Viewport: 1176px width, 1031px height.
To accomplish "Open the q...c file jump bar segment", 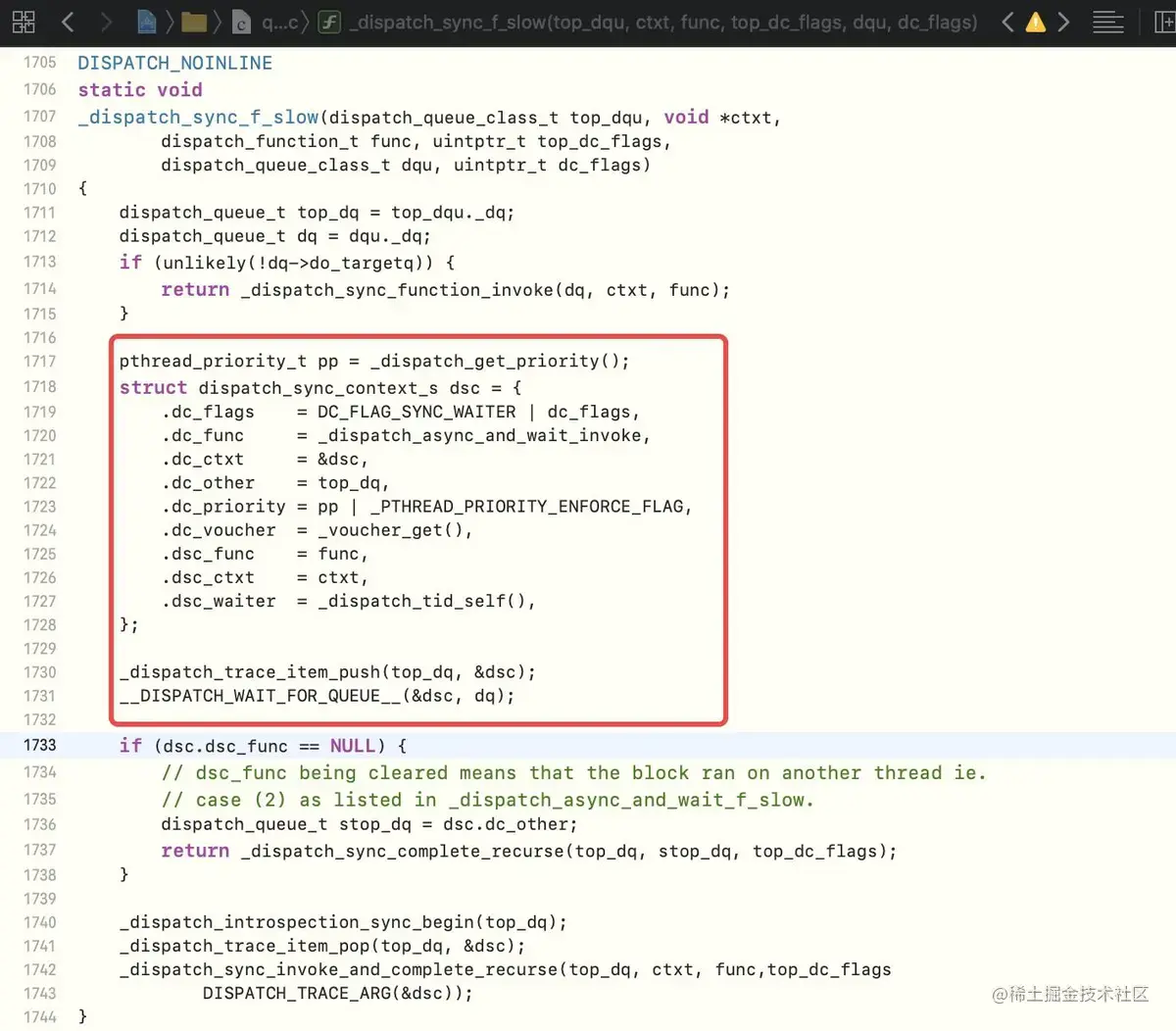I will click(268, 22).
